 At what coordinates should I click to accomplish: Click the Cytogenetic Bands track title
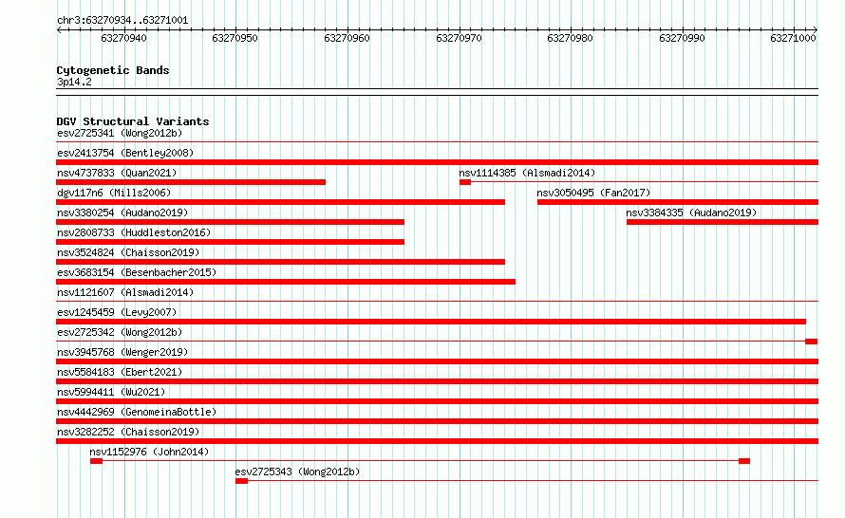pyautogui.click(x=113, y=70)
